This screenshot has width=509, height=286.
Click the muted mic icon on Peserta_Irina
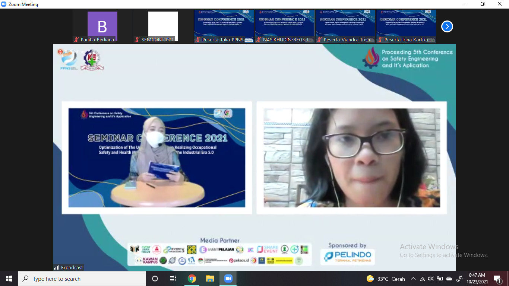380,39
